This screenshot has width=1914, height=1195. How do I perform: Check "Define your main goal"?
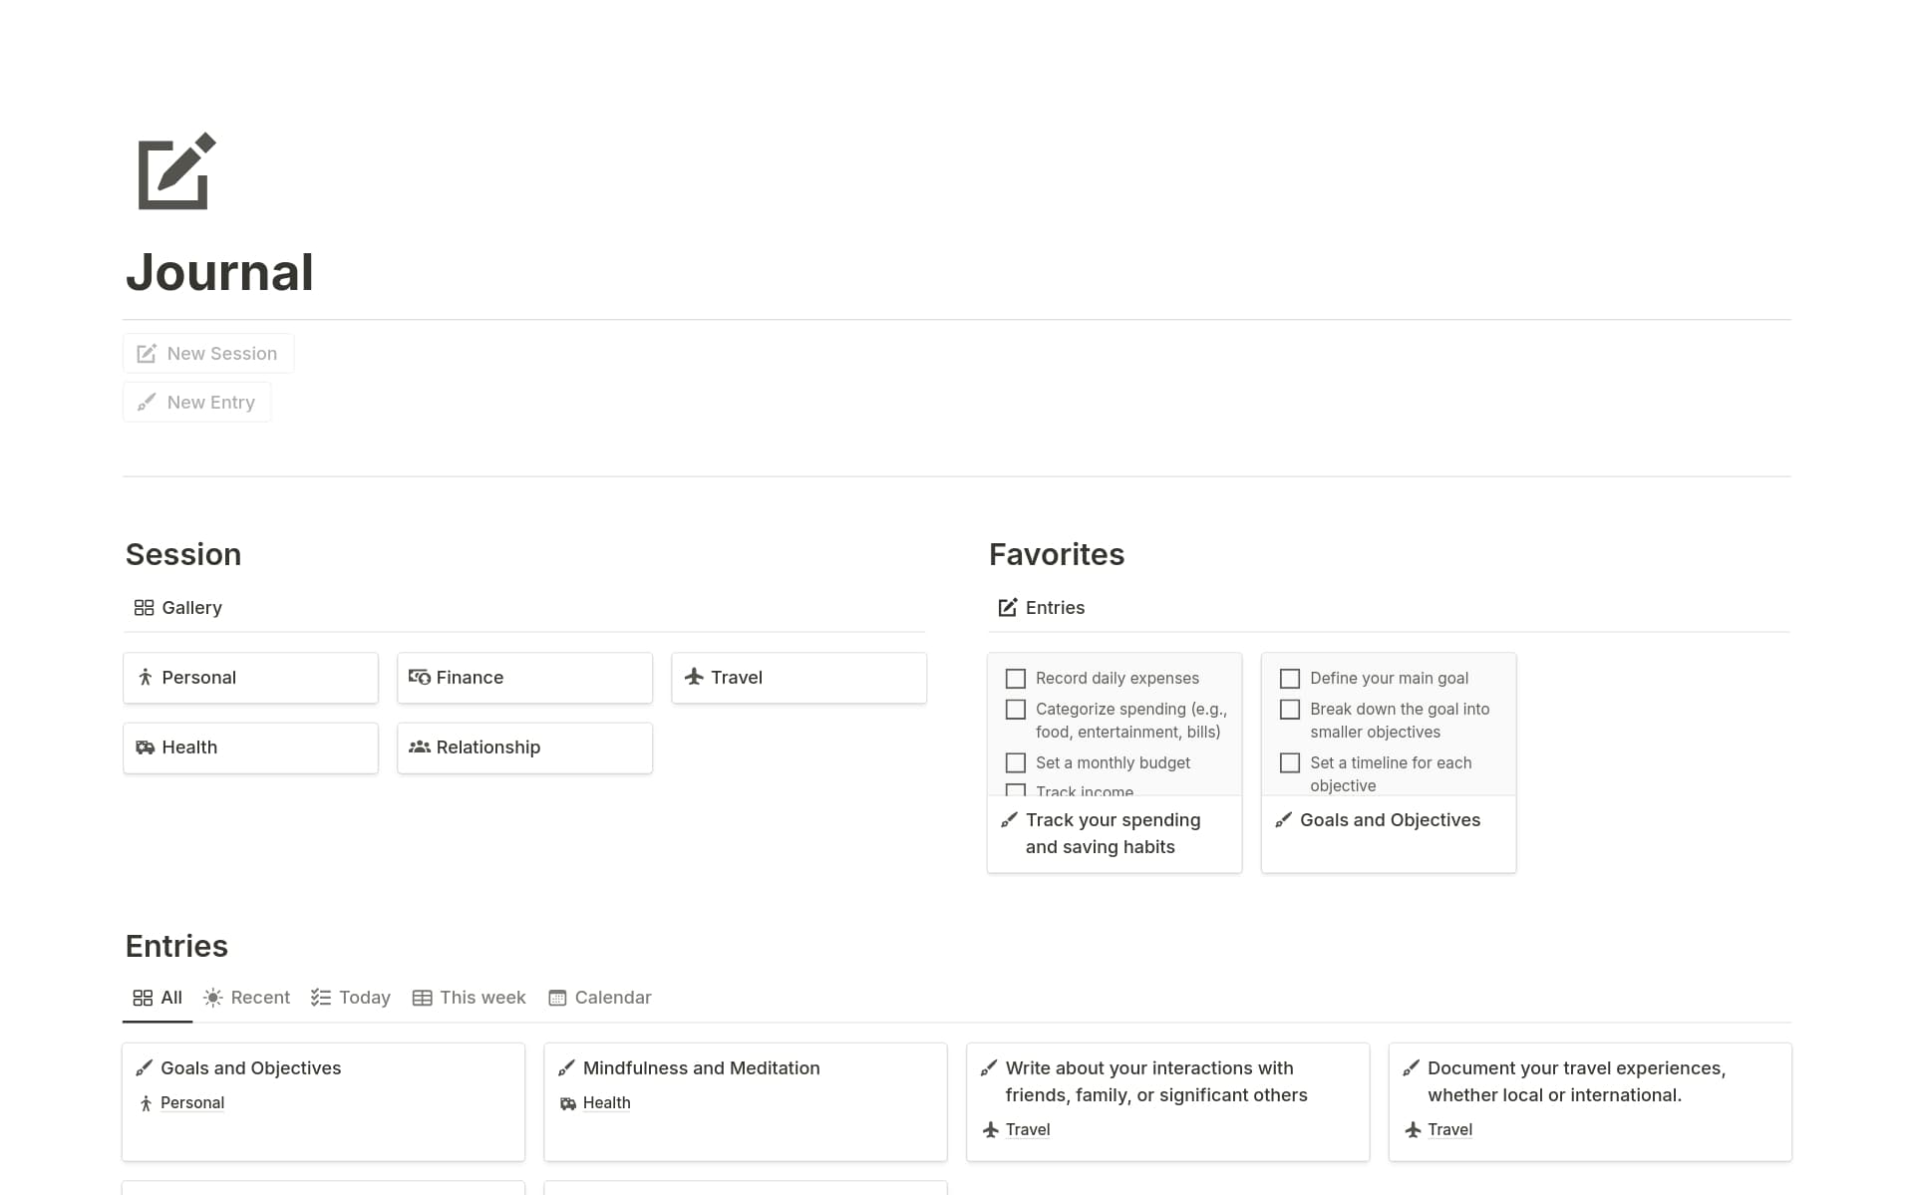click(1290, 678)
